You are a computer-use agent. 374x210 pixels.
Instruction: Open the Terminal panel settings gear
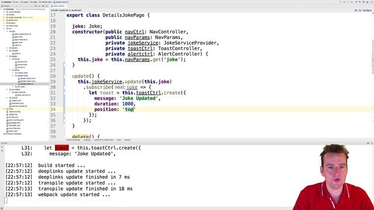(x=368, y=143)
